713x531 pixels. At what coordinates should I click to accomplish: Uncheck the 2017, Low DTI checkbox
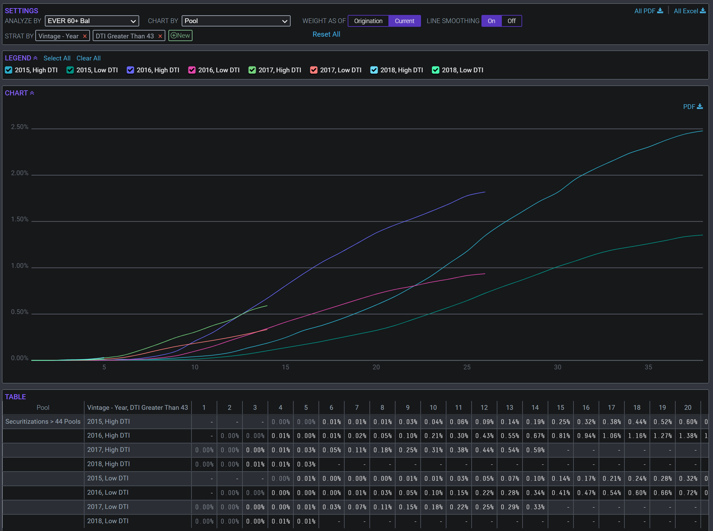(x=314, y=70)
